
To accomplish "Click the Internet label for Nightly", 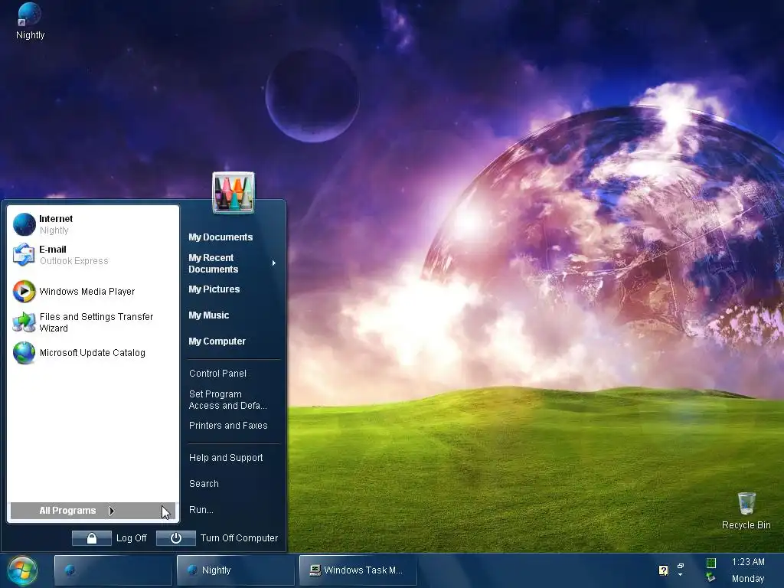I will click(x=56, y=218).
